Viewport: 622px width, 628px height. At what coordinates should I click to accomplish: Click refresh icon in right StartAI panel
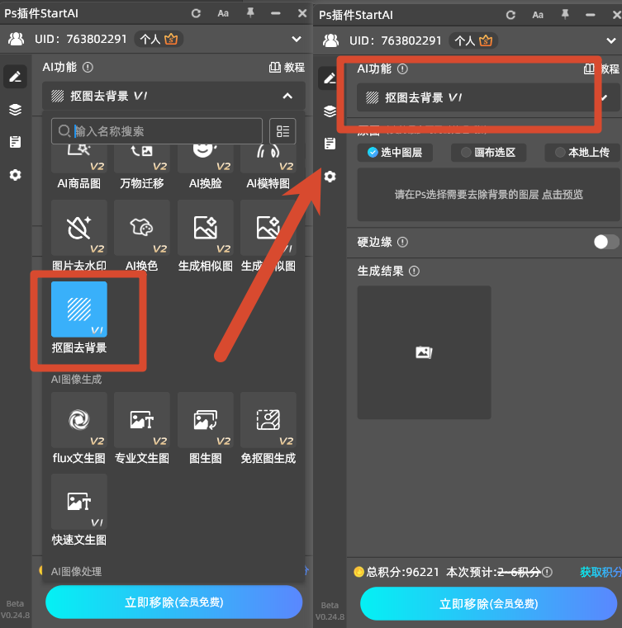point(510,15)
